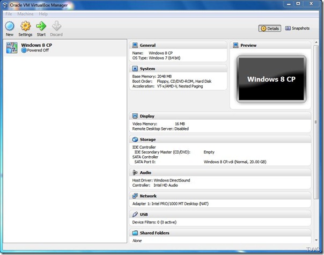The height and width of the screenshot is (255, 324).
Task: Start the VM with the green arrow
Action: 41,26
